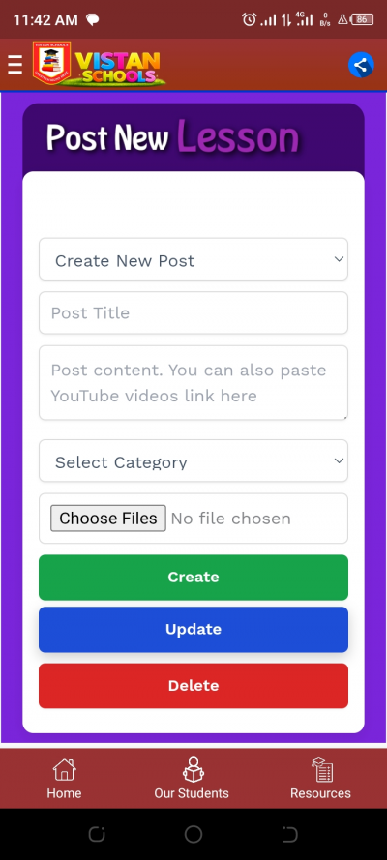Focus the Post content text area
The width and height of the screenshot is (387, 860).
click(193, 383)
